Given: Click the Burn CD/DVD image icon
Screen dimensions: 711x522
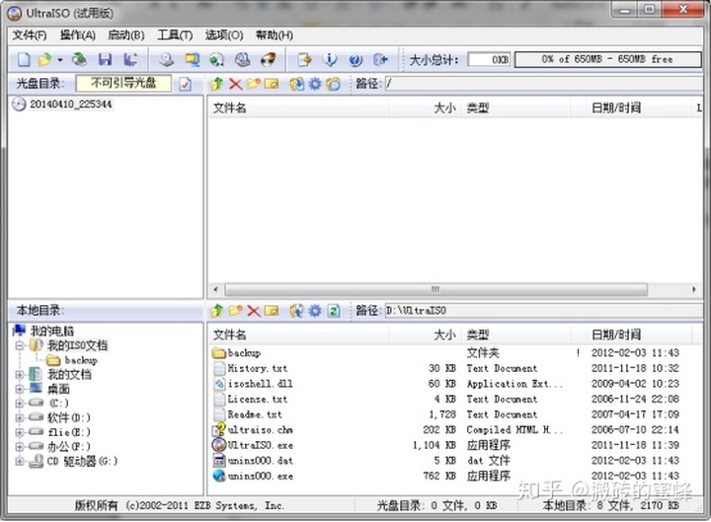Looking at the screenshot, I should tap(268, 60).
